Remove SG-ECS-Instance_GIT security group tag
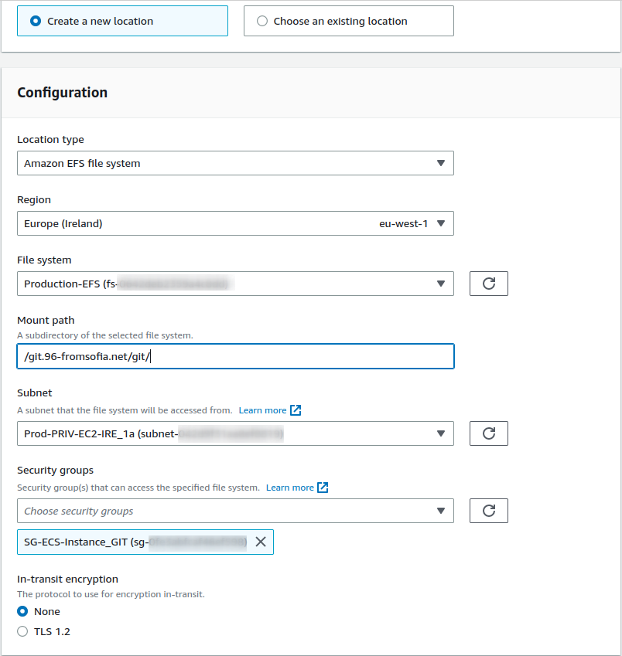 coord(261,542)
